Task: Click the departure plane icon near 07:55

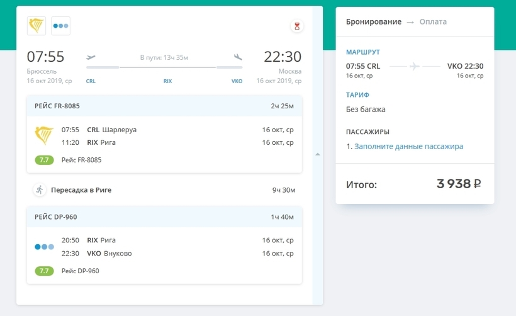Action: (x=91, y=57)
